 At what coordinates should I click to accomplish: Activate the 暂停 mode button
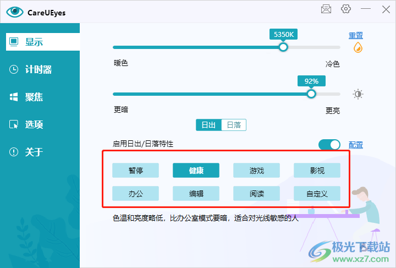(136, 171)
